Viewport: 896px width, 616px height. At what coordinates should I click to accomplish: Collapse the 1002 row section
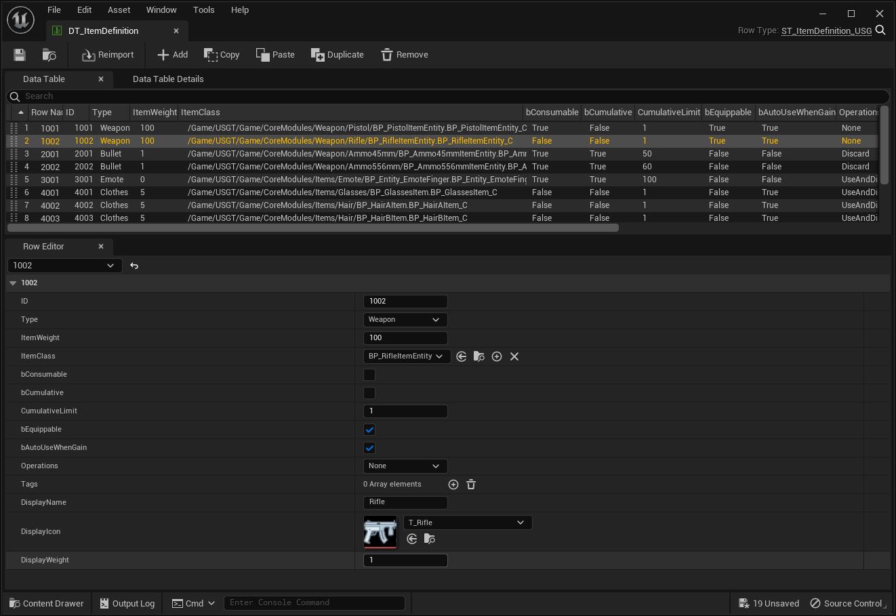(x=13, y=283)
